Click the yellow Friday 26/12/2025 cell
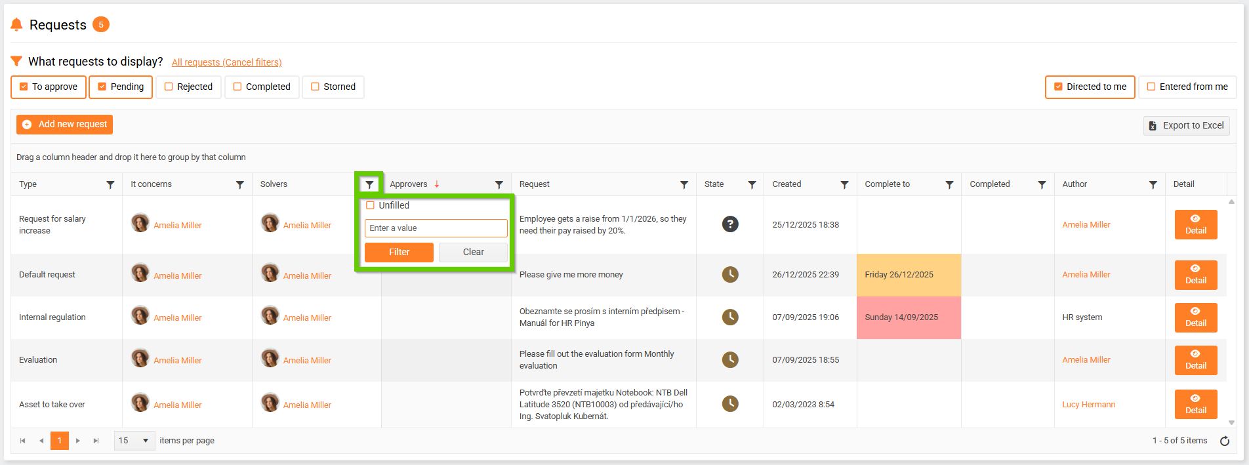The width and height of the screenshot is (1249, 465). pyautogui.click(x=909, y=275)
